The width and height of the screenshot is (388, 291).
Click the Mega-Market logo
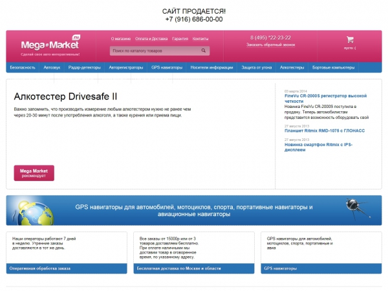pyautogui.click(x=50, y=43)
